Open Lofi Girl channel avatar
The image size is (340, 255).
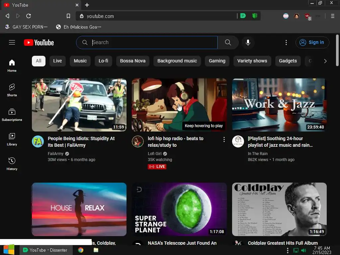(x=138, y=141)
